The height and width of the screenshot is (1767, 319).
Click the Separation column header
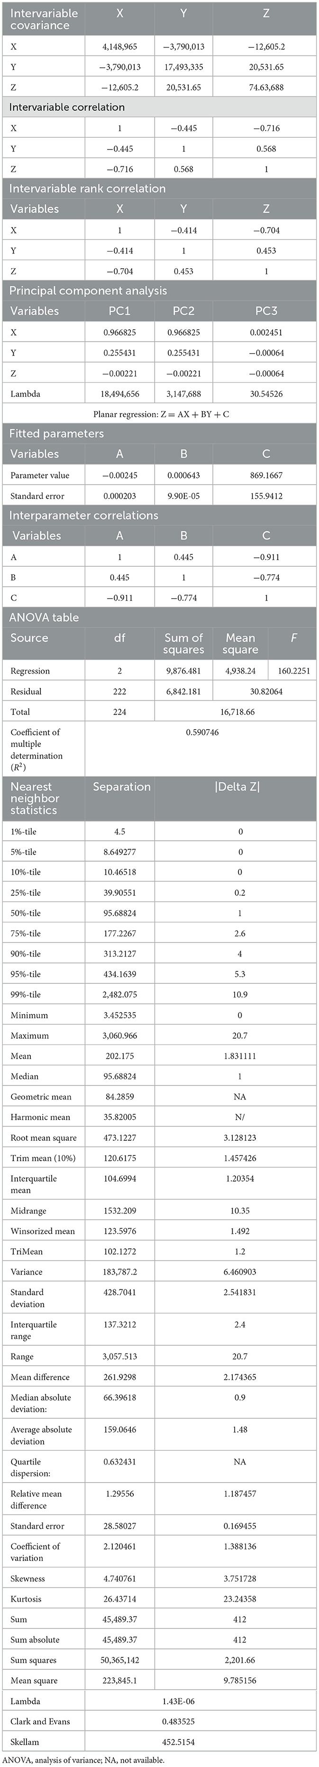click(x=122, y=787)
